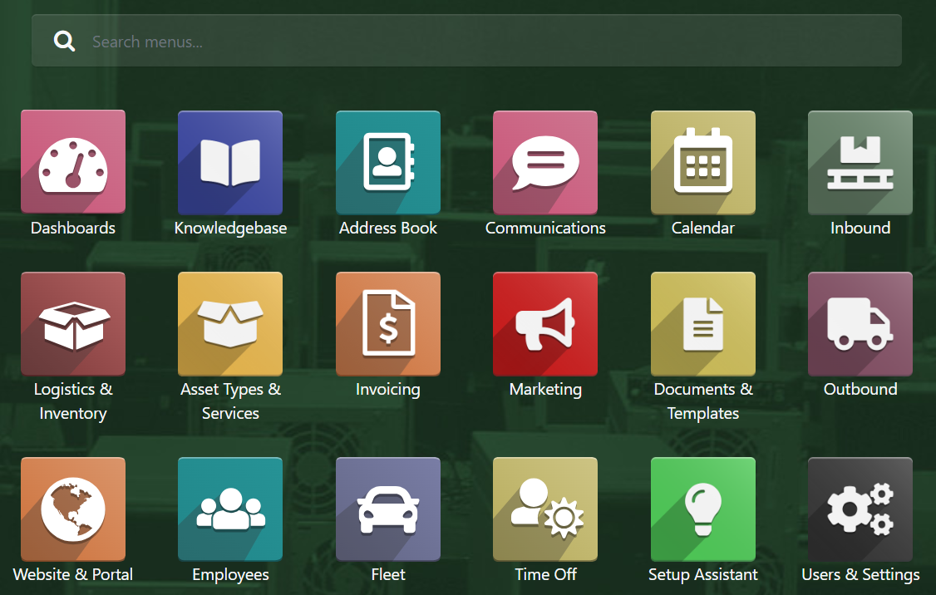This screenshot has width=936, height=595.
Task: Open the Outbound truck icon
Action: pyautogui.click(x=860, y=323)
